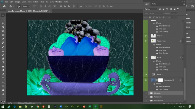Toggle Apple 2 Bevel & Emboss visibility
The image size is (195, 109).
(x=157, y=64)
